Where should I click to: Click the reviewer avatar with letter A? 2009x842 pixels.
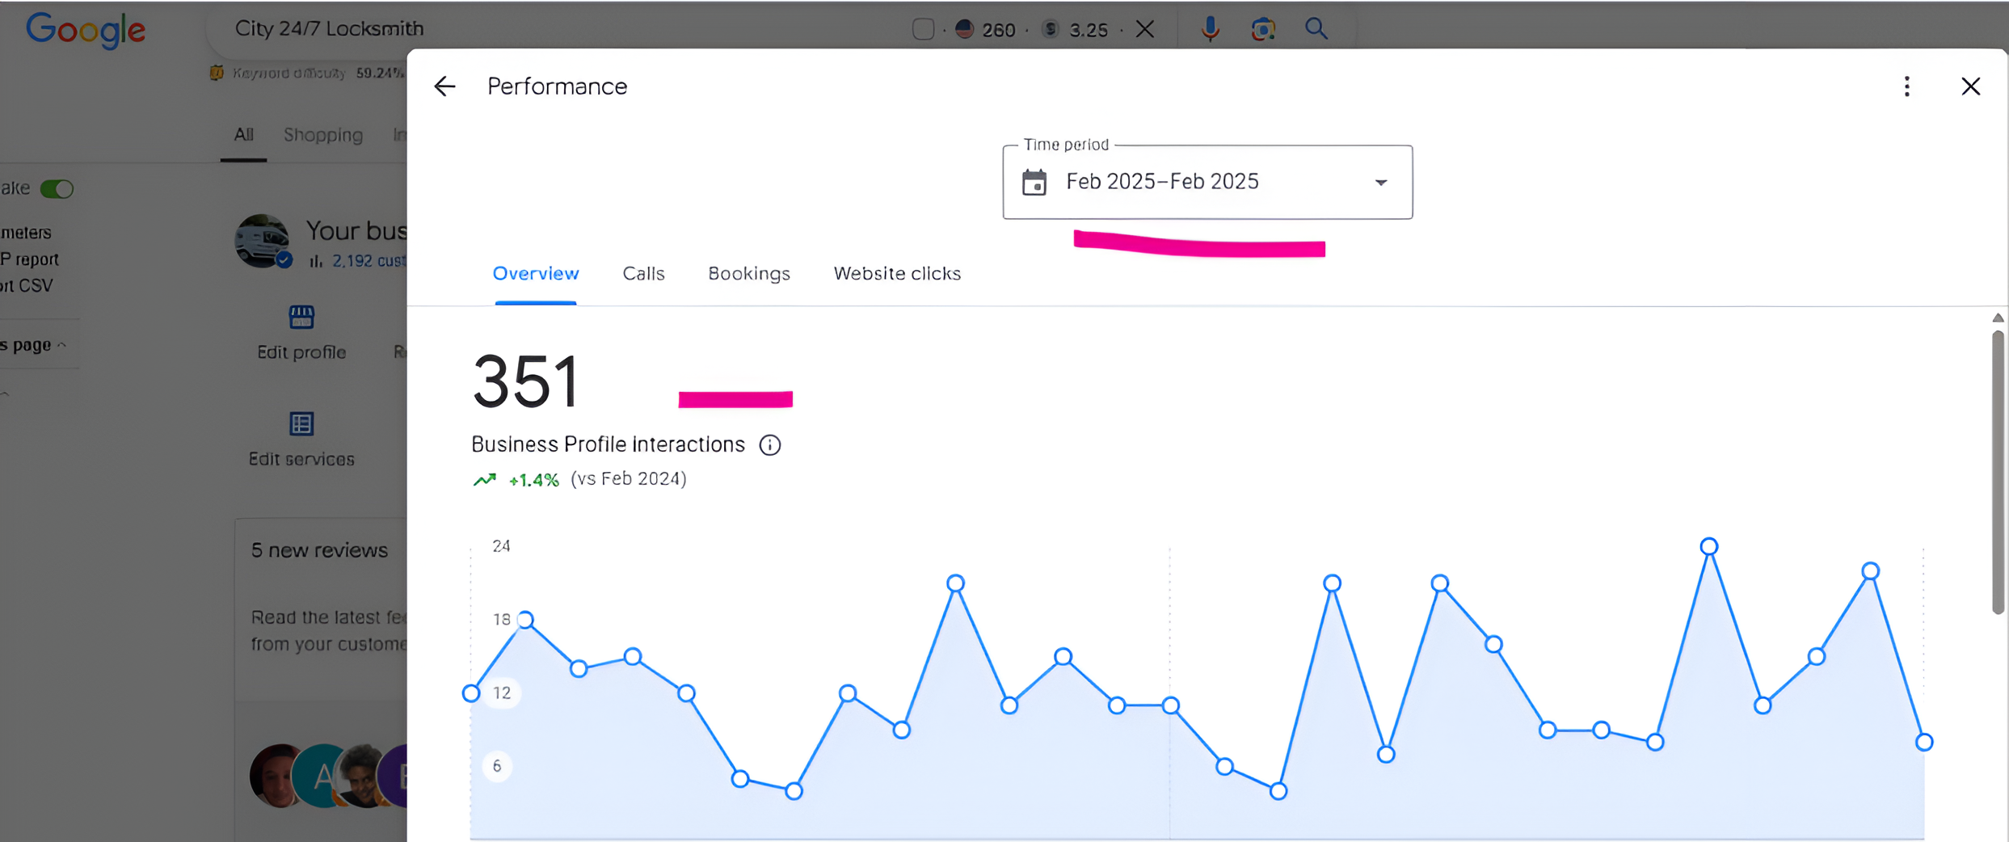tap(322, 776)
